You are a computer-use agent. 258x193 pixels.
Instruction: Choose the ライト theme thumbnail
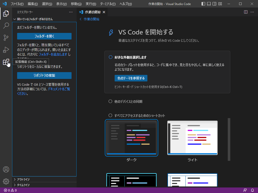pos(192,138)
